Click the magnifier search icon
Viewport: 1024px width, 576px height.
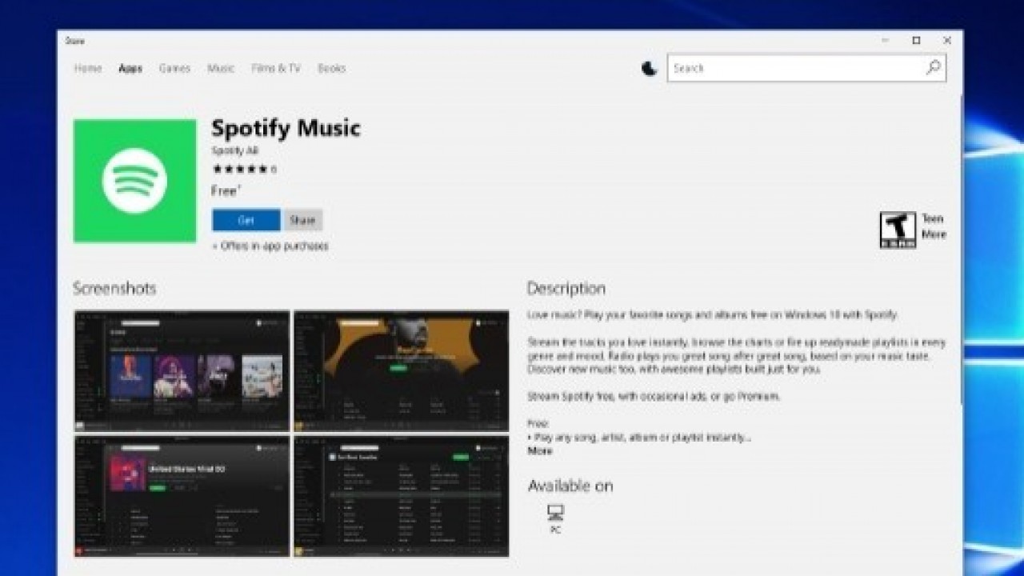coord(934,69)
